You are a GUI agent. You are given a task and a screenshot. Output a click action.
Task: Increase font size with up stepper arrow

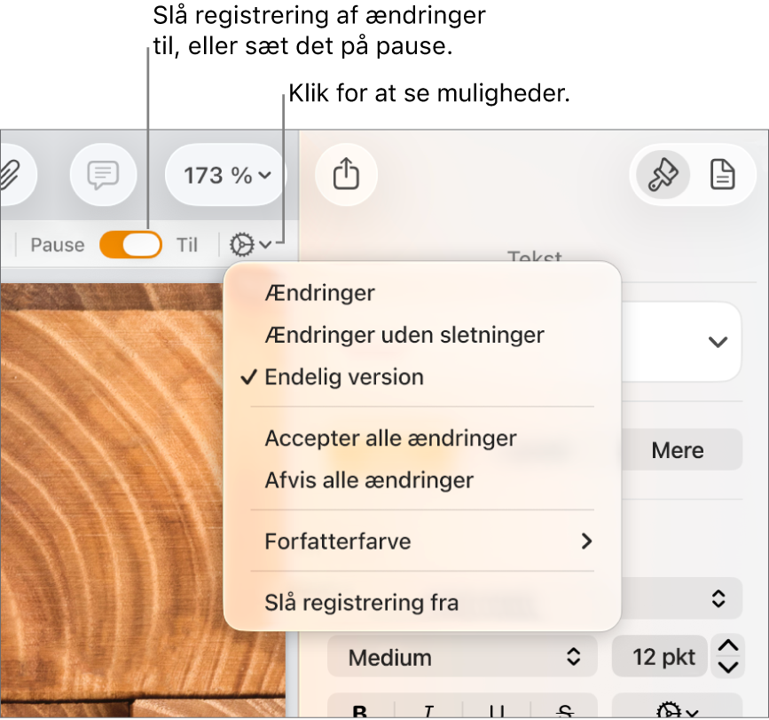pyautogui.click(x=728, y=646)
